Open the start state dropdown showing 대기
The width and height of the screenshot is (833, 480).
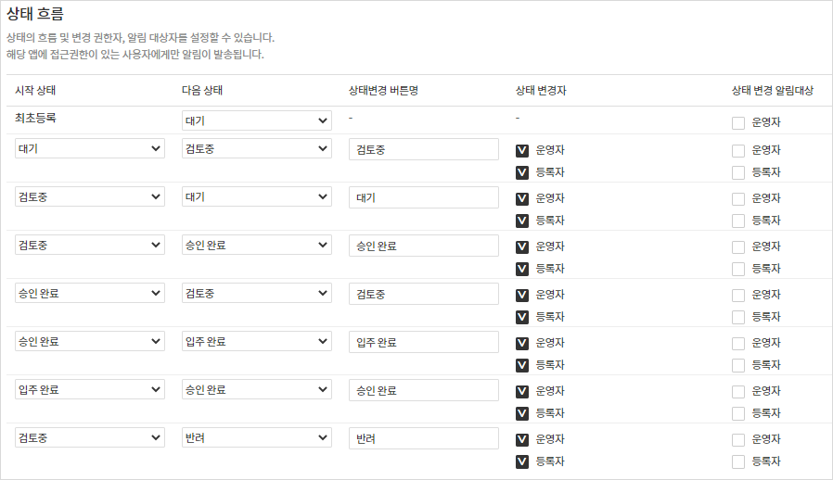coord(90,148)
